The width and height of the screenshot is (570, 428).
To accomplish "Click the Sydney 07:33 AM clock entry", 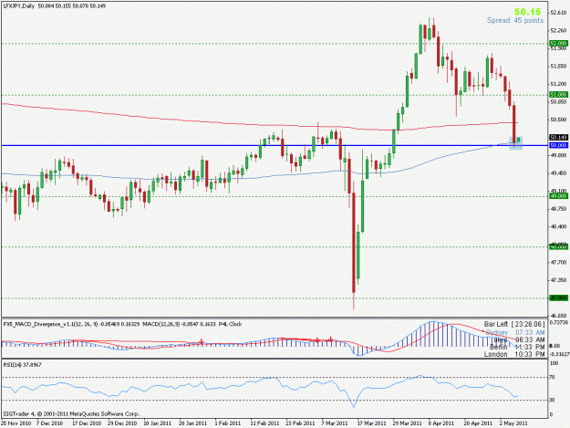I will point(515,332).
